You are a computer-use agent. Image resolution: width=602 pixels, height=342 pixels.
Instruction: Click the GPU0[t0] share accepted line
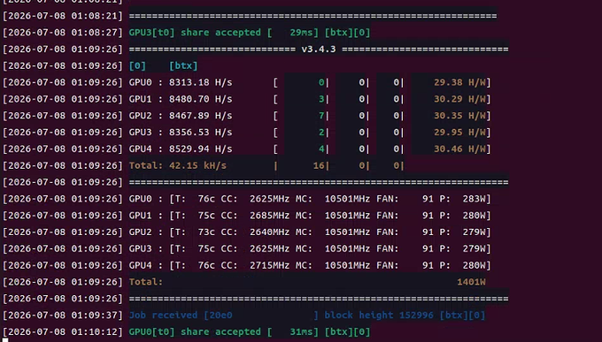coord(250,331)
